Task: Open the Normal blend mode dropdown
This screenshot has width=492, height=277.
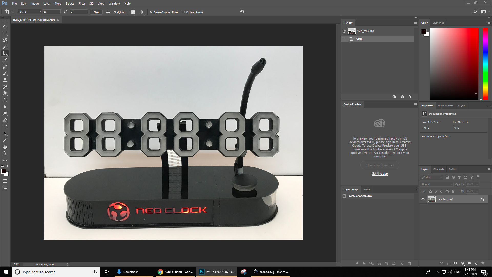Action: click(437, 184)
